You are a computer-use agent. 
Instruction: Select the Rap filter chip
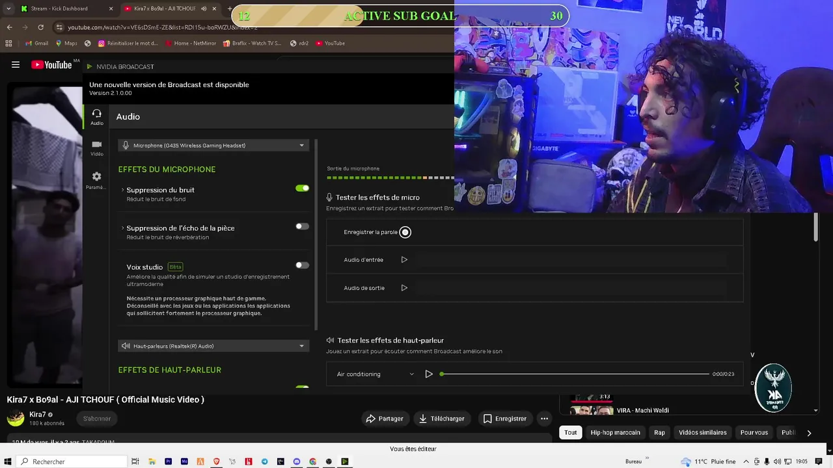click(x=659, y=432)
